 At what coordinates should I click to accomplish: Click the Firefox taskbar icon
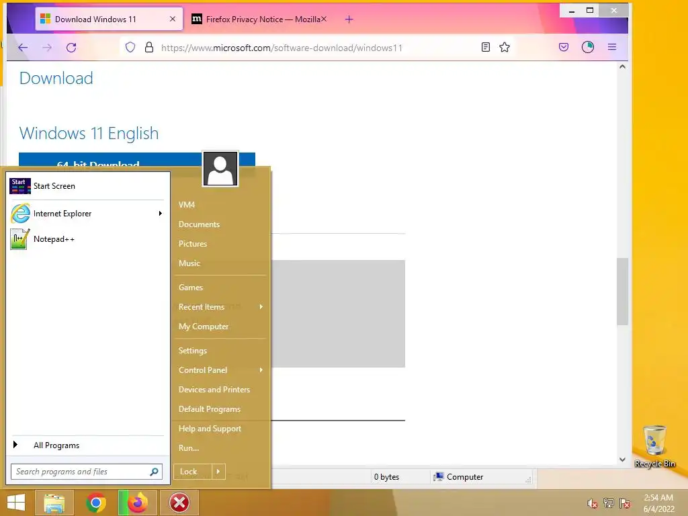[x=137, y=503]
